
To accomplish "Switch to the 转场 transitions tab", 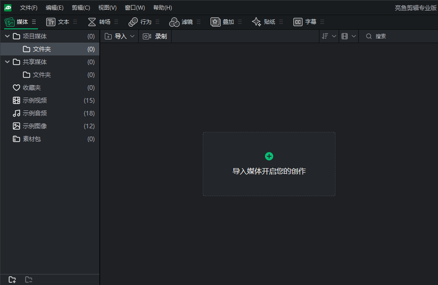I will pyautogui.click(x=99, y=22).
